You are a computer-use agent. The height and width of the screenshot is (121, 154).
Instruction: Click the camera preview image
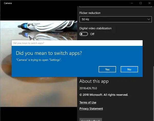[38, 64]
